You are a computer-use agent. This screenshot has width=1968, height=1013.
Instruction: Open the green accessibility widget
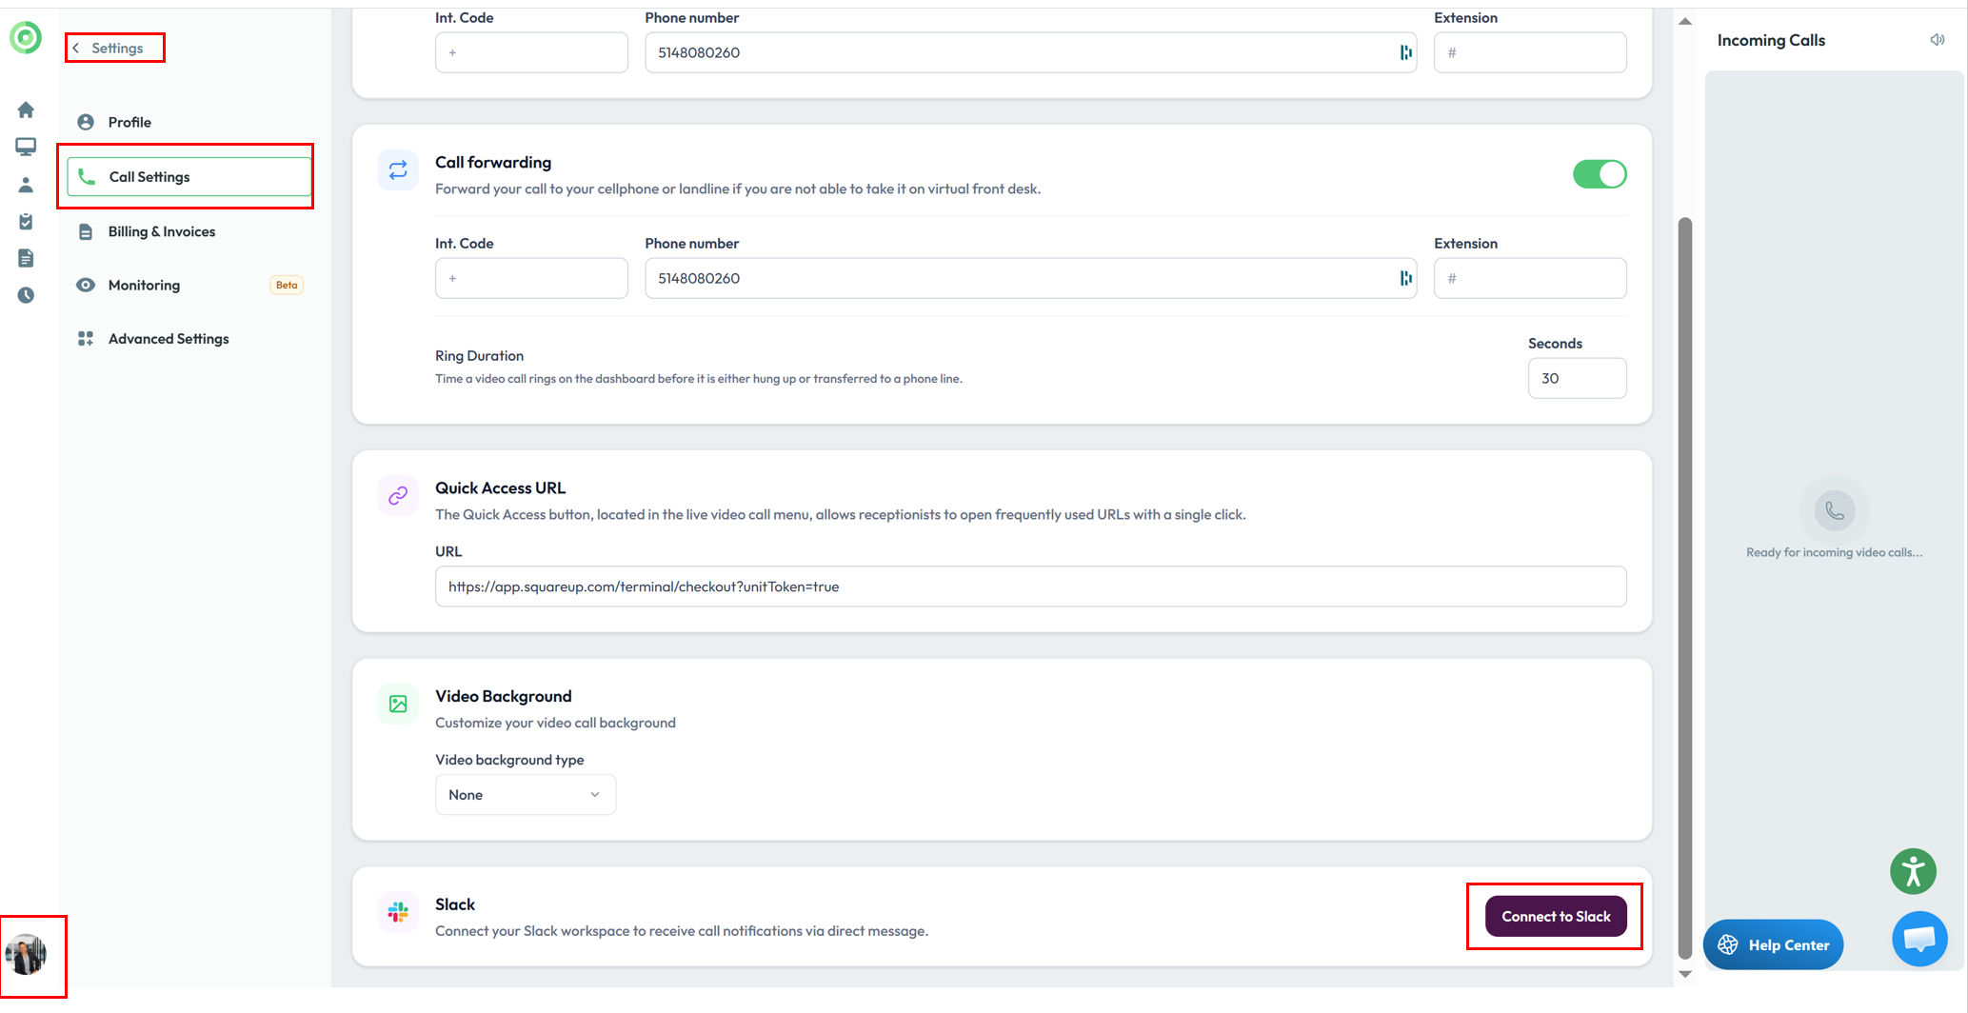1913,871
